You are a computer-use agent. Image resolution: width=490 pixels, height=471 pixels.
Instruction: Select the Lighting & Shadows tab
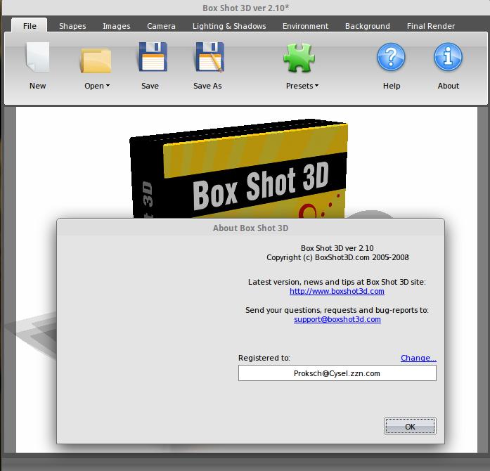click(x=229, y=26)
